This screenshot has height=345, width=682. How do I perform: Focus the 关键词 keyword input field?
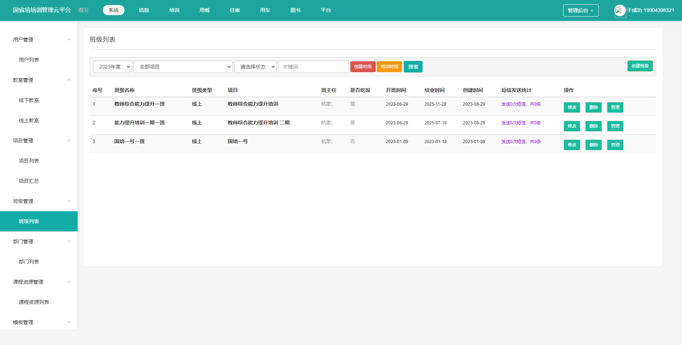tap(313, 67)
